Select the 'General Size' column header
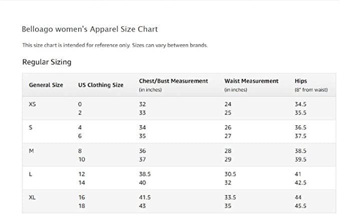This screenshot has width=340, height=214. click(46, 85)
